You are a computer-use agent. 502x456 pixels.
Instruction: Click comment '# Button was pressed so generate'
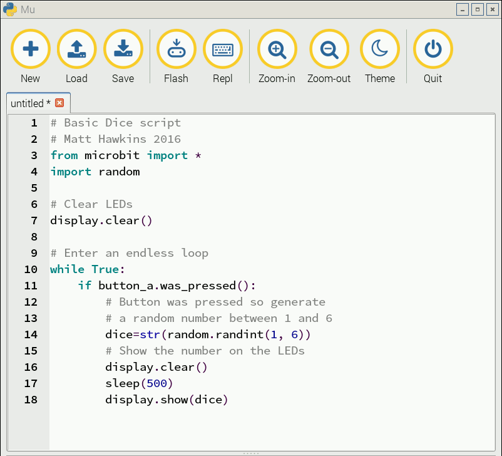[215, 302]
